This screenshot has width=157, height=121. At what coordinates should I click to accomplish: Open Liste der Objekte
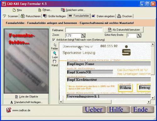point(26,96)
